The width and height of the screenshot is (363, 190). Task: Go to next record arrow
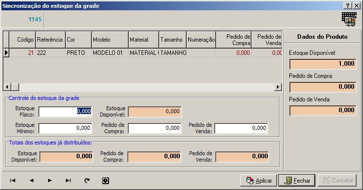50,180
